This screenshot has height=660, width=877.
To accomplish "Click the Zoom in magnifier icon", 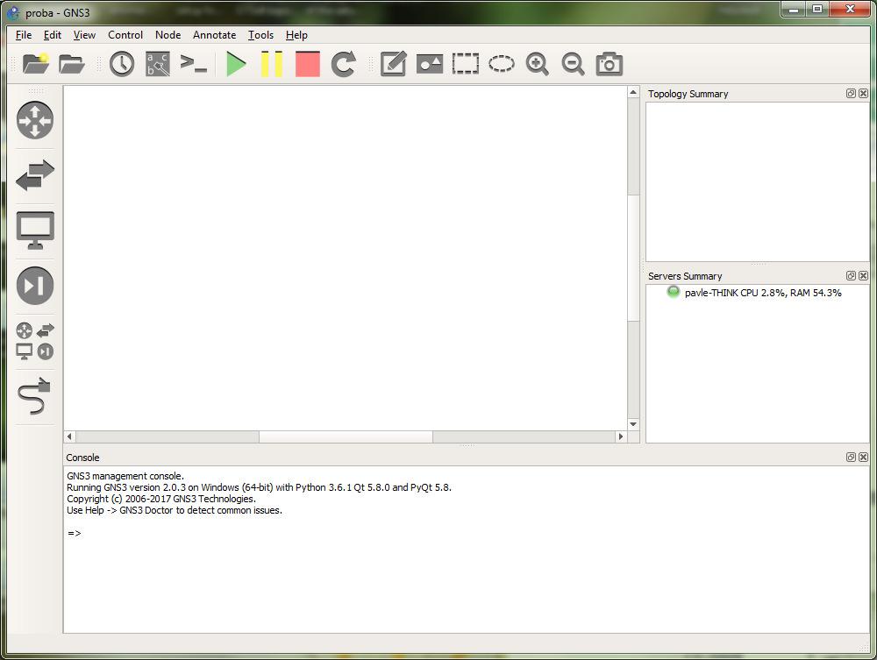I will pos(537,64).
